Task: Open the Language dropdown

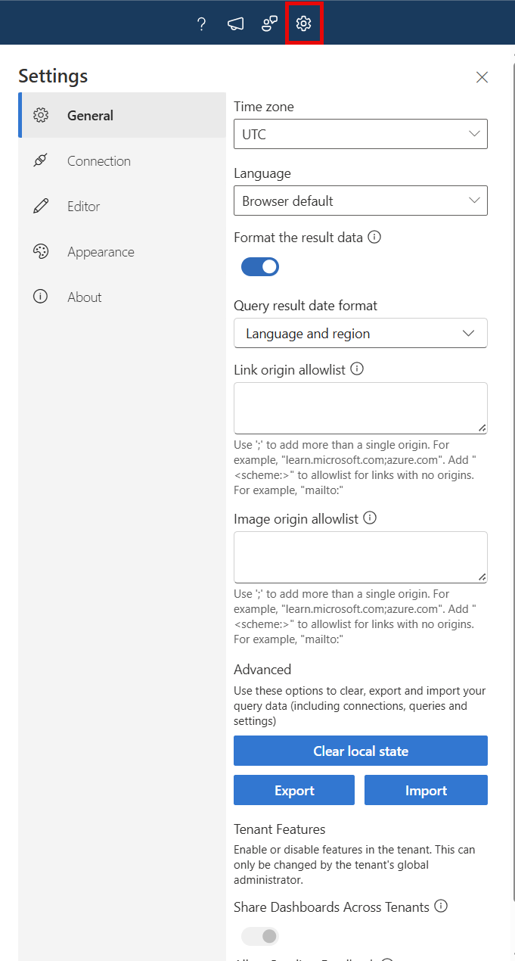Action: coord(360,201)
